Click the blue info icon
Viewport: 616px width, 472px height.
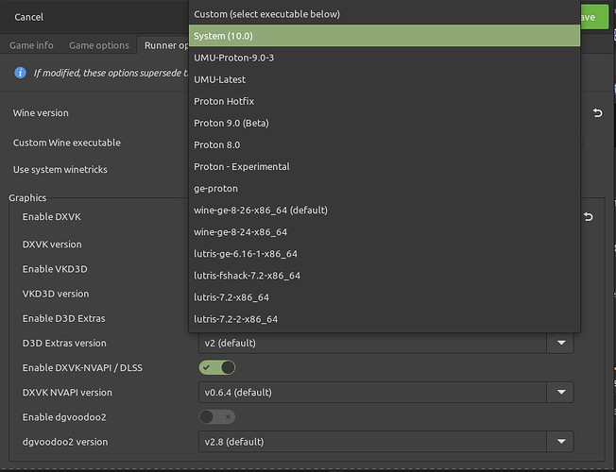[21, 73]
